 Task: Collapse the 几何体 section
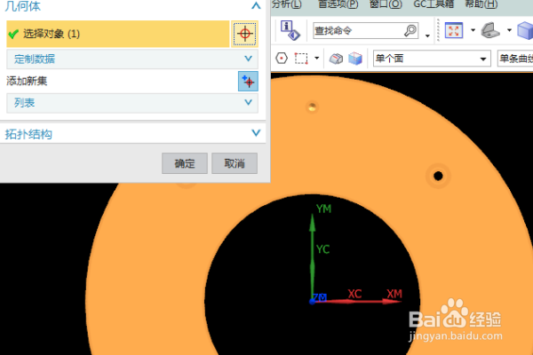pyautogui.click(x=256, y=5)
